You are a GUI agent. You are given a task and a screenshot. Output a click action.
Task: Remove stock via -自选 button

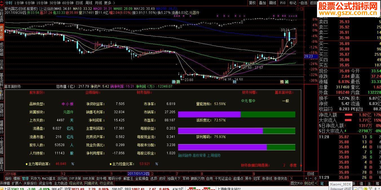point(303,3)
